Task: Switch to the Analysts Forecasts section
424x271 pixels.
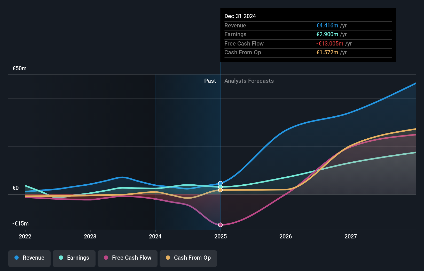Action: [249, 81]
